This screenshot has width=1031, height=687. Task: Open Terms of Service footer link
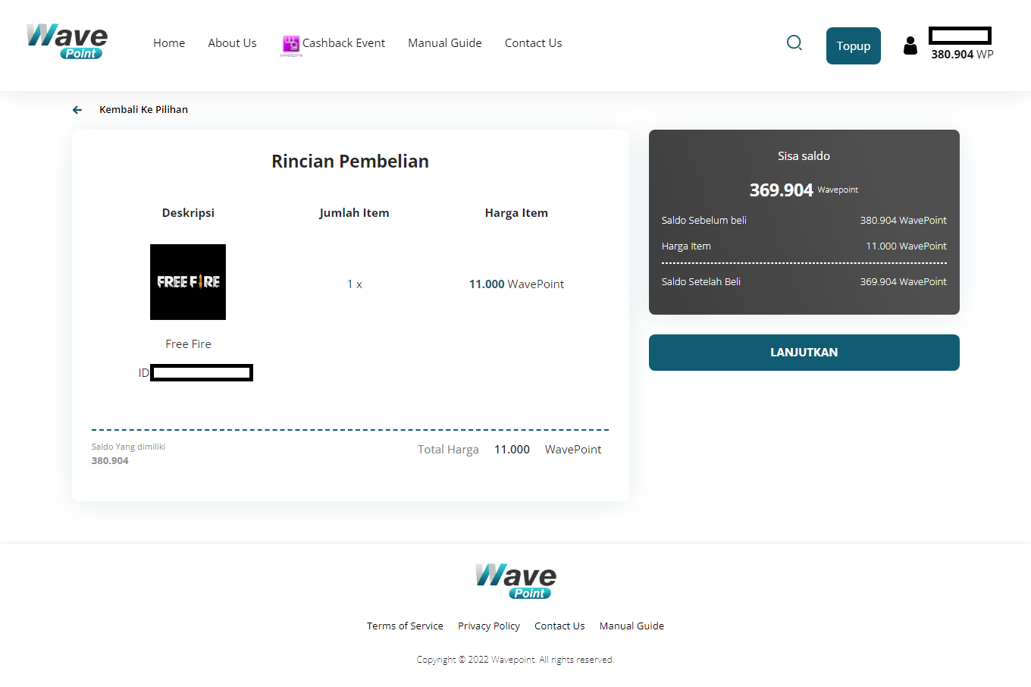pyautogui.click(x=405, y=626)
